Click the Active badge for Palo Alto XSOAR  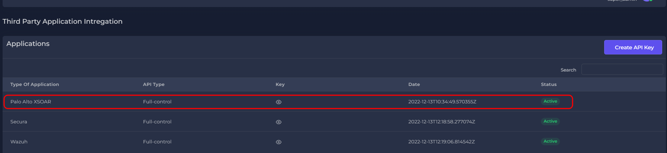coord(550,102)
